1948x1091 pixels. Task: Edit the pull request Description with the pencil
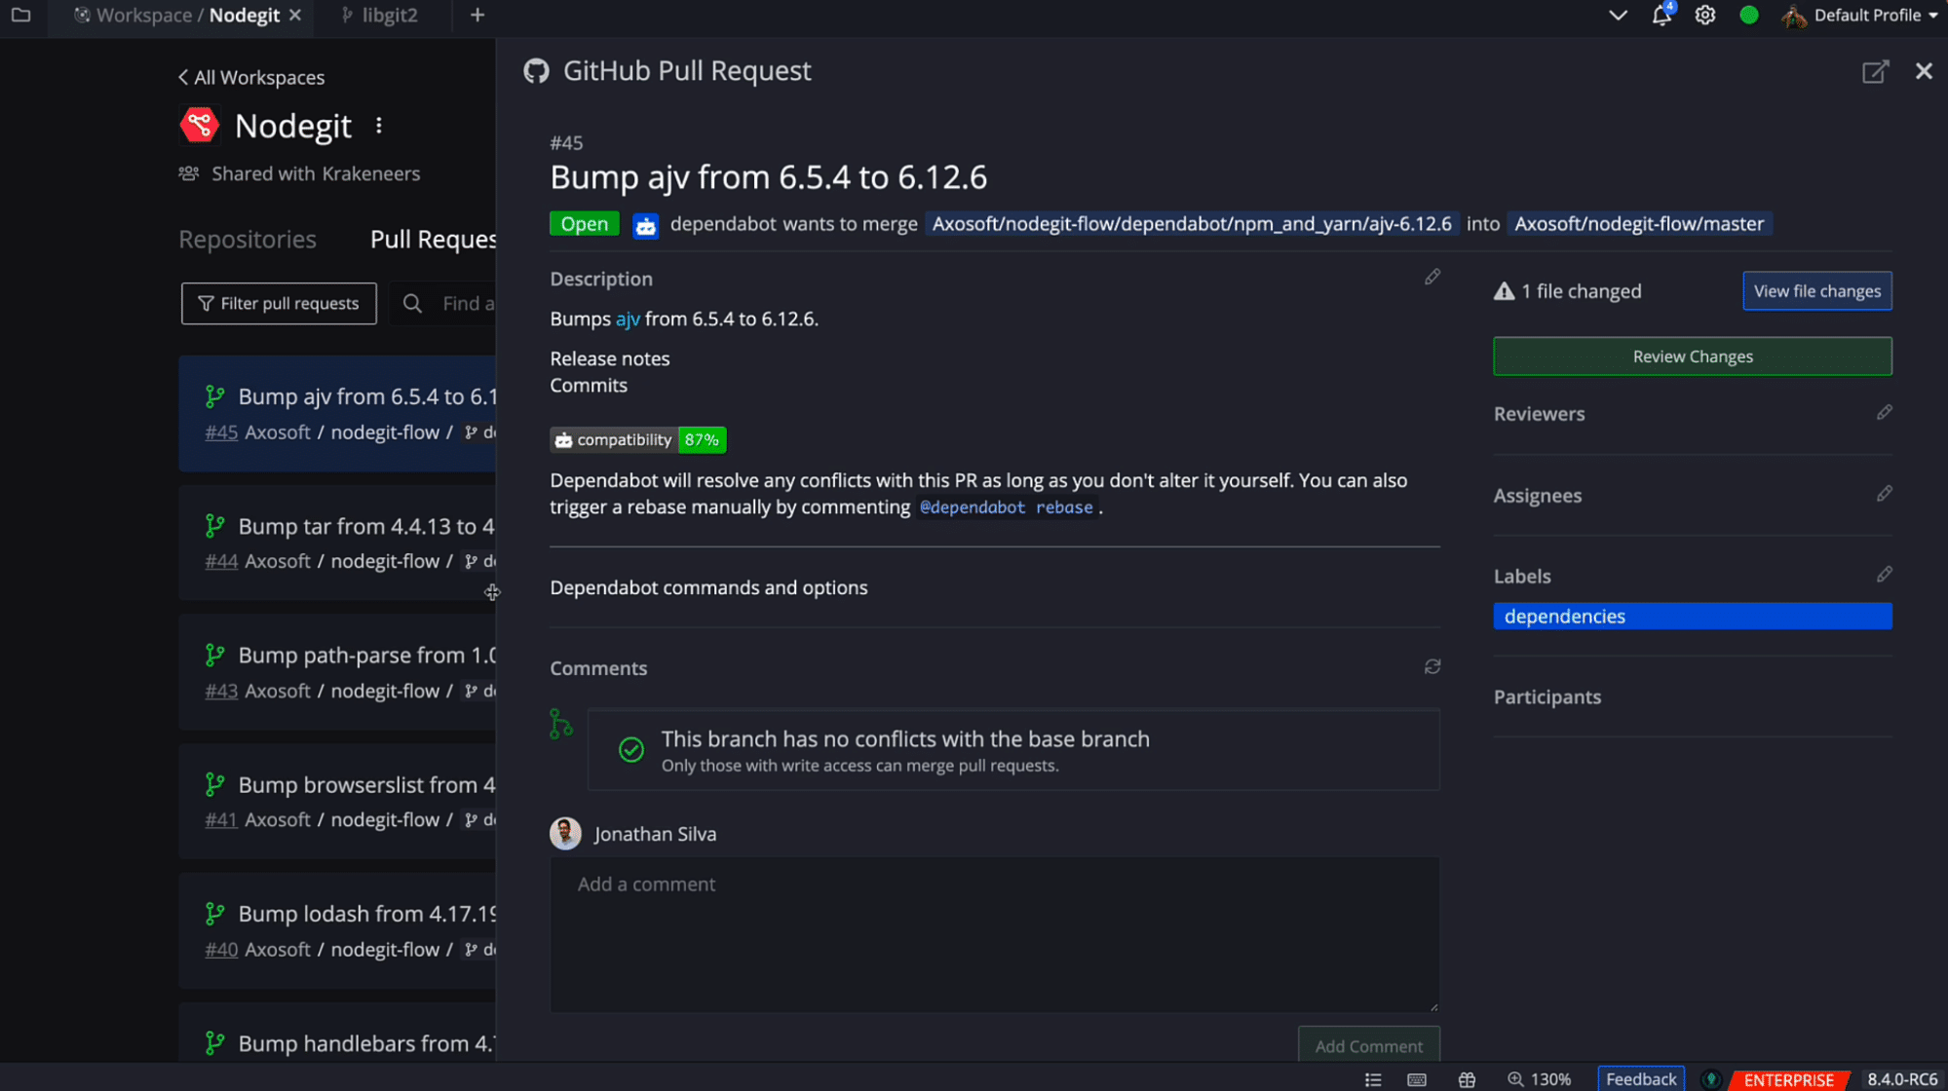(x=1432, y=277)
